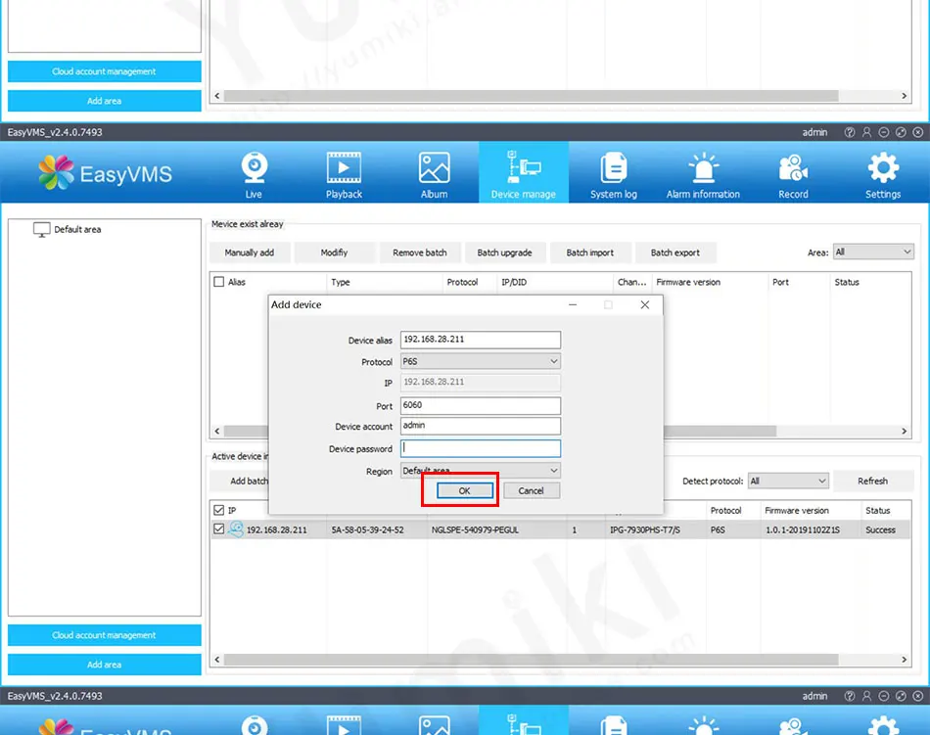Screen dimensions: 930x735
Task: Minimize the Add device dialog
Action: click(573, 304)
